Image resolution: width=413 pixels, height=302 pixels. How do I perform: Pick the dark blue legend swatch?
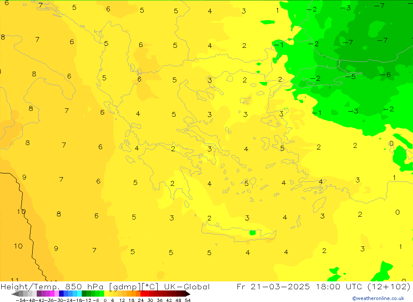click(62, 294)
